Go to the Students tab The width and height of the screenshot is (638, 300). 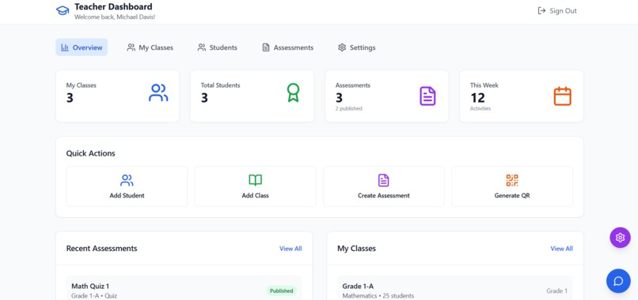[217, 47]
